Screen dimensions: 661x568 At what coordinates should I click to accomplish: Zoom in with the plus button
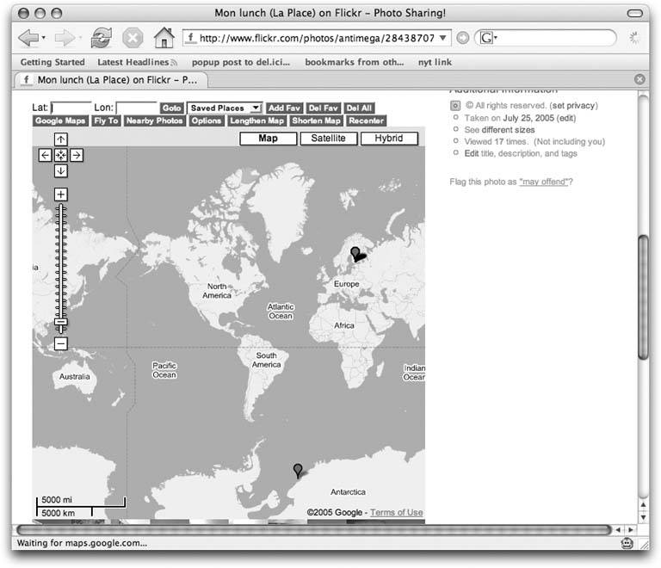[61, 194]
